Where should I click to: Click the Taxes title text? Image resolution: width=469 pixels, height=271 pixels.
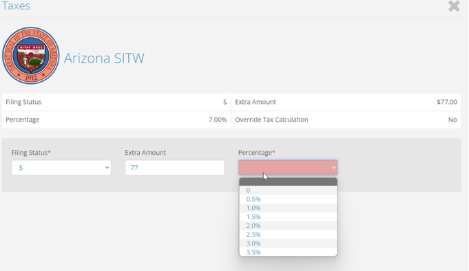click(x=16, y=6)
